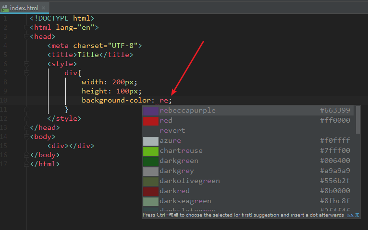Click the darkolivegreen swatch
The width and height of the screenshot is (368, 230).
(x=151, y=182)
